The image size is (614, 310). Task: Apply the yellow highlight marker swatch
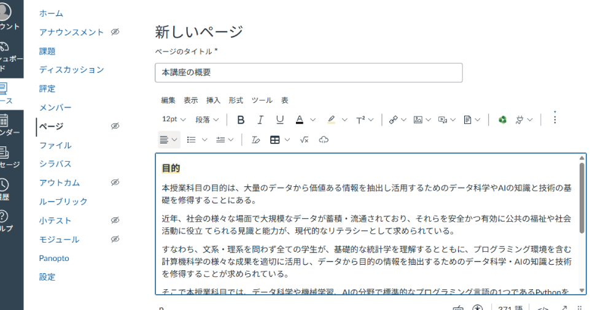point(332,119)
